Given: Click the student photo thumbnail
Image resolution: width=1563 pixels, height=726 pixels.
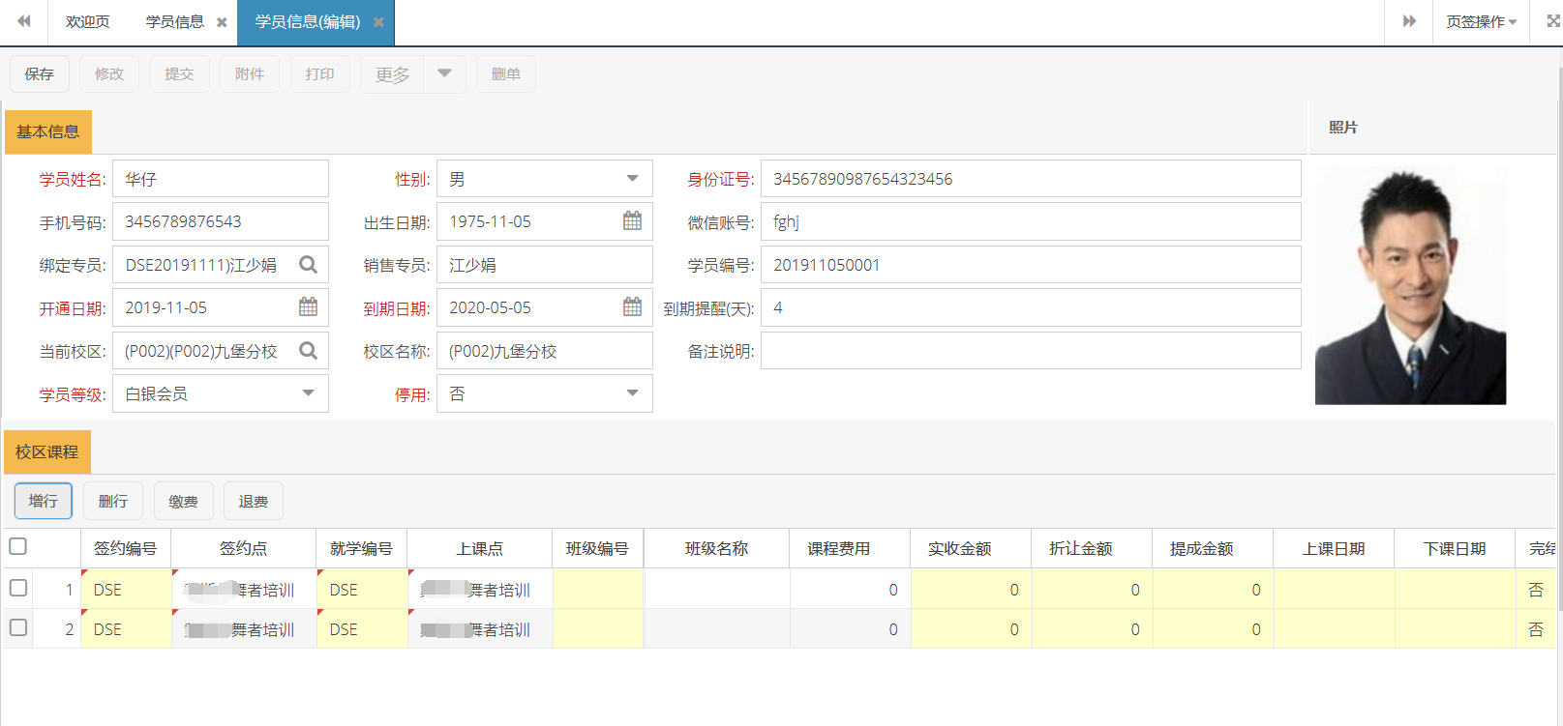Looking at the screenshot, I should click(1410, 286).
